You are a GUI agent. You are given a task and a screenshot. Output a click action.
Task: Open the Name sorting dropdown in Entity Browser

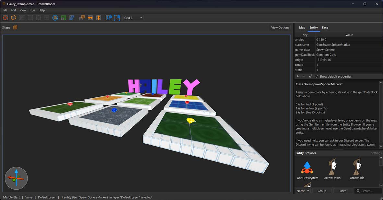(x=302, y=191)
